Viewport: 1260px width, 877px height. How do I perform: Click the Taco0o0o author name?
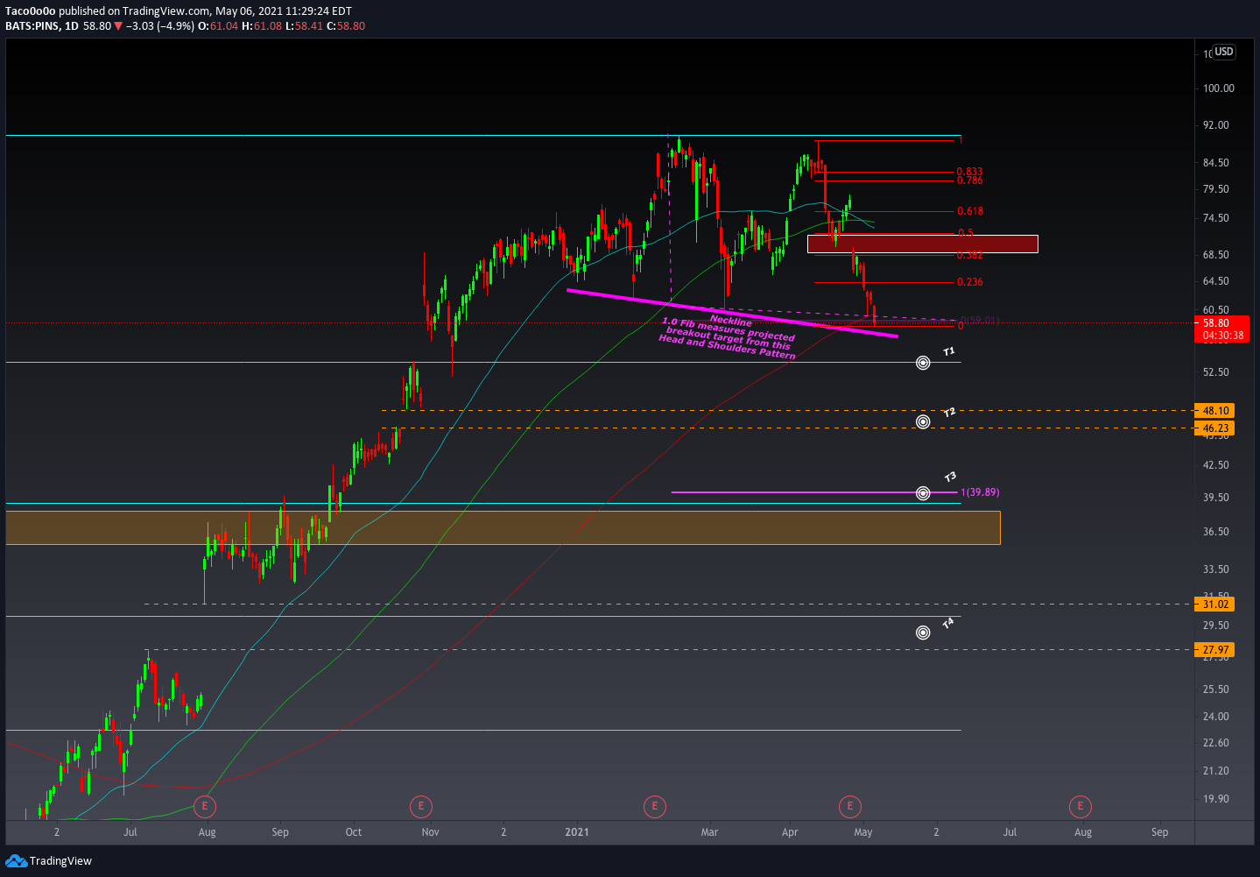tap(30, 11)
